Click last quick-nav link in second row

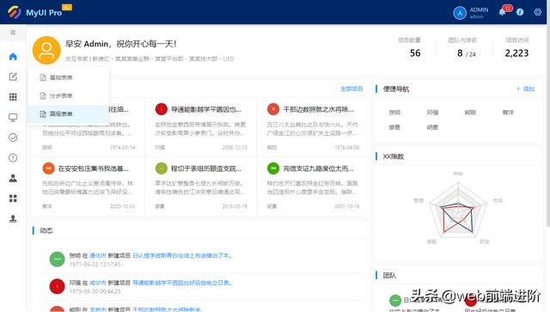pyautogui.click(x=432, y=127)
